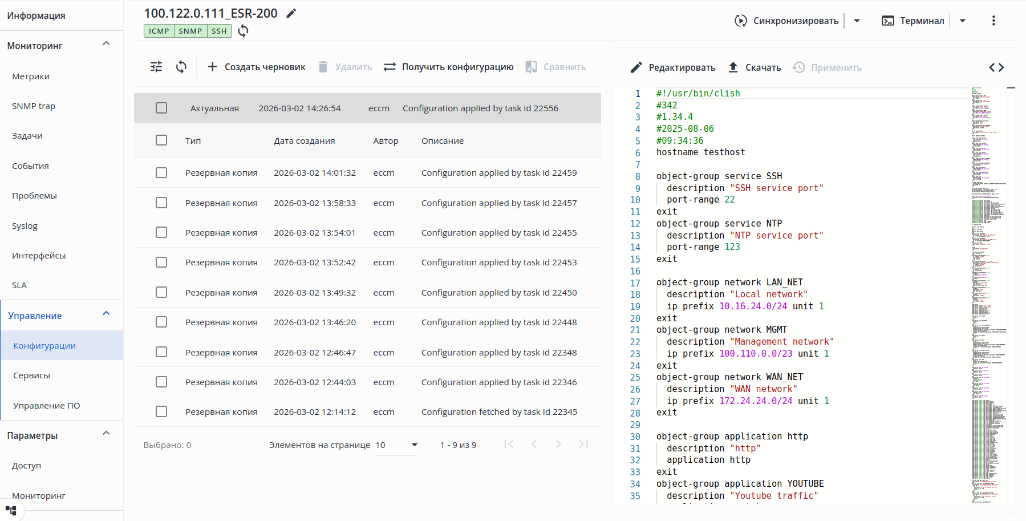
Task: Click the topology icon at bottom left
Action: click(x=11, y=510)
